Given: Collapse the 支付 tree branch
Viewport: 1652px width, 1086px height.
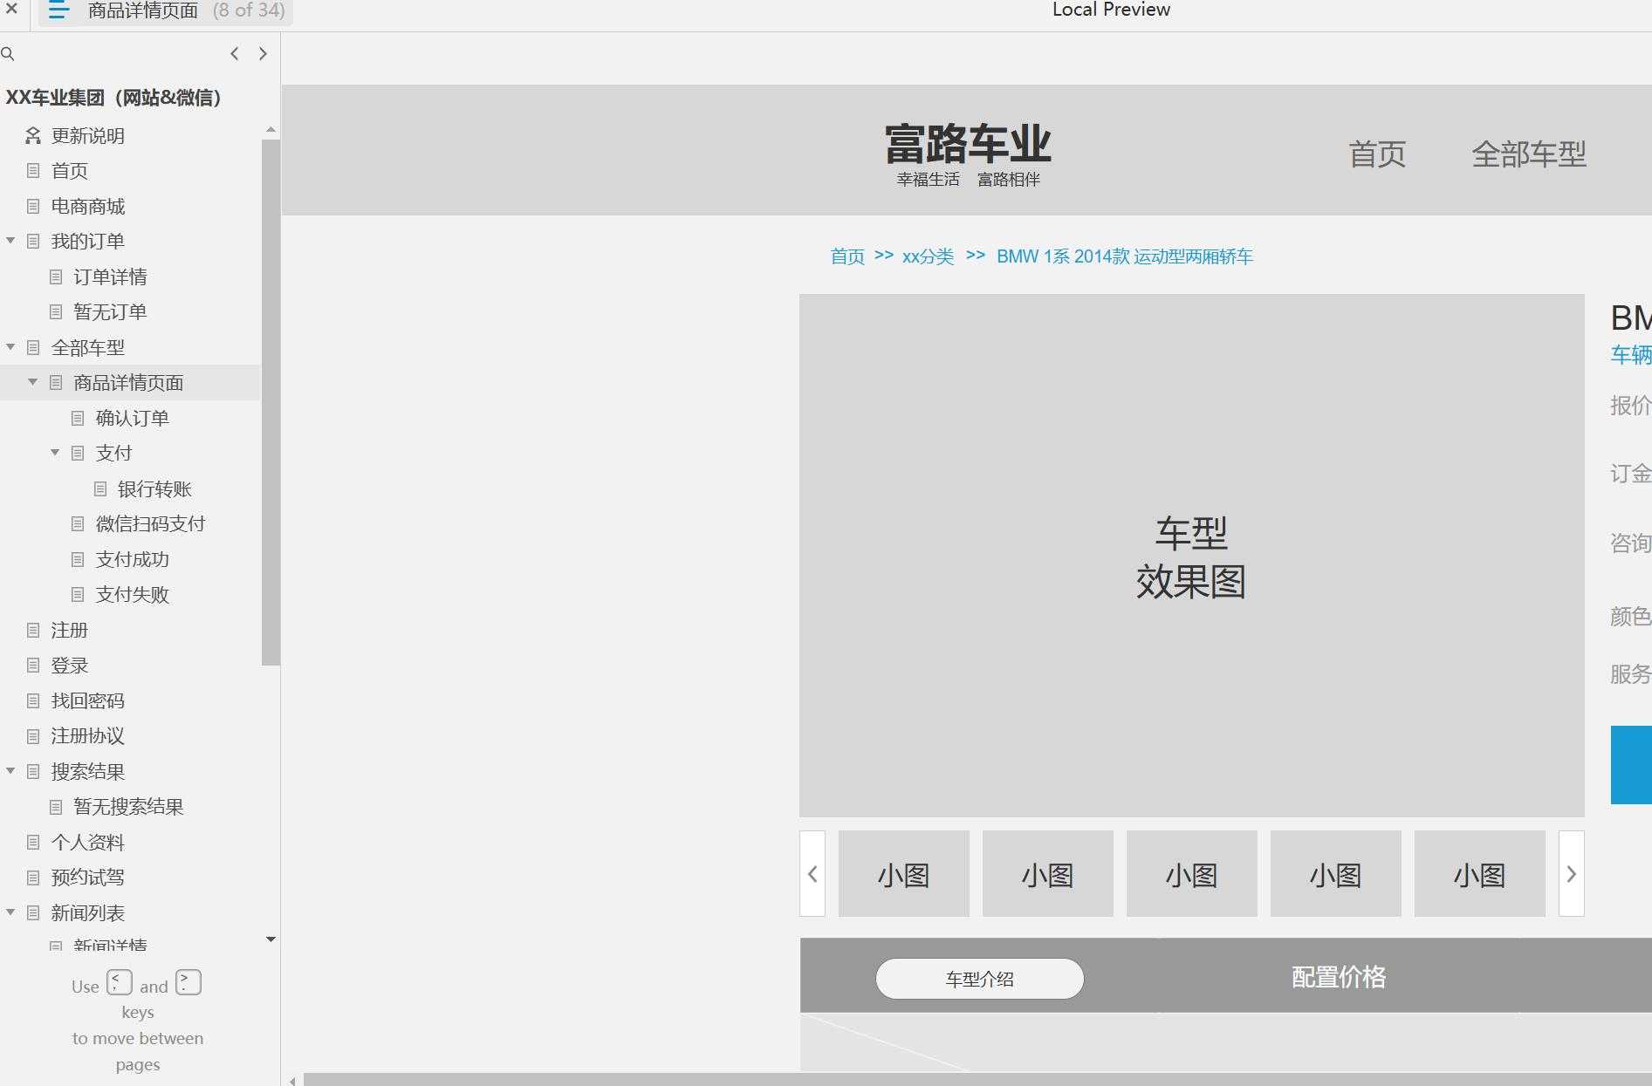Looking at the screenshot, I should click(55, 453).
